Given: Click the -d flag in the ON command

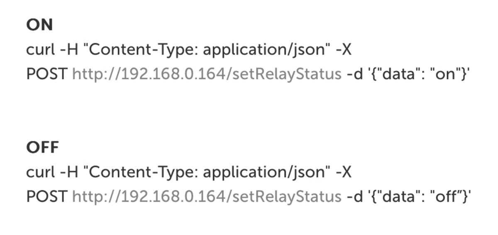Looking at the screenshot, I should click(354, 74).
